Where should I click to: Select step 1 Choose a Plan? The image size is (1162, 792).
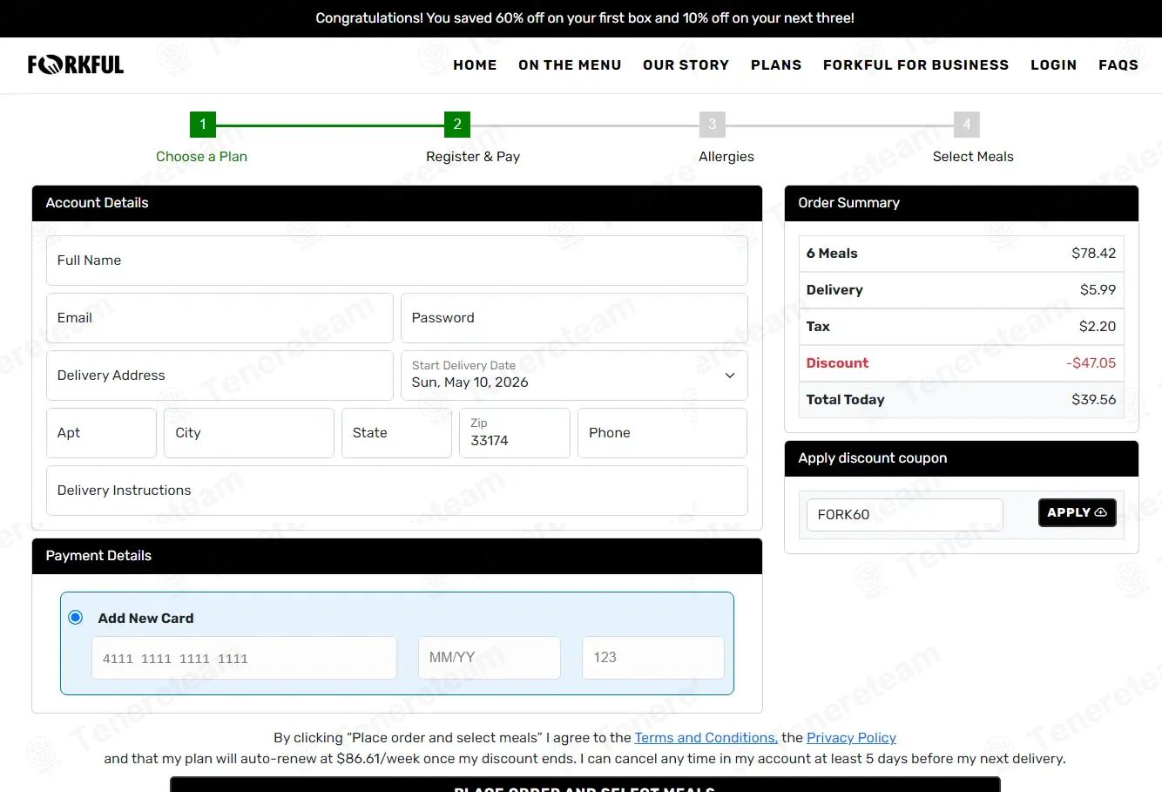203,125
